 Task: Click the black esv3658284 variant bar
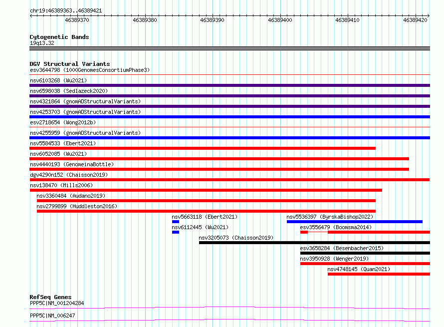pos(365,253)
